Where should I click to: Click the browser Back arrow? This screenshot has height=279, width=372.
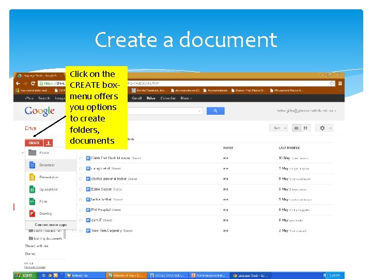click(x=18, y=84)
